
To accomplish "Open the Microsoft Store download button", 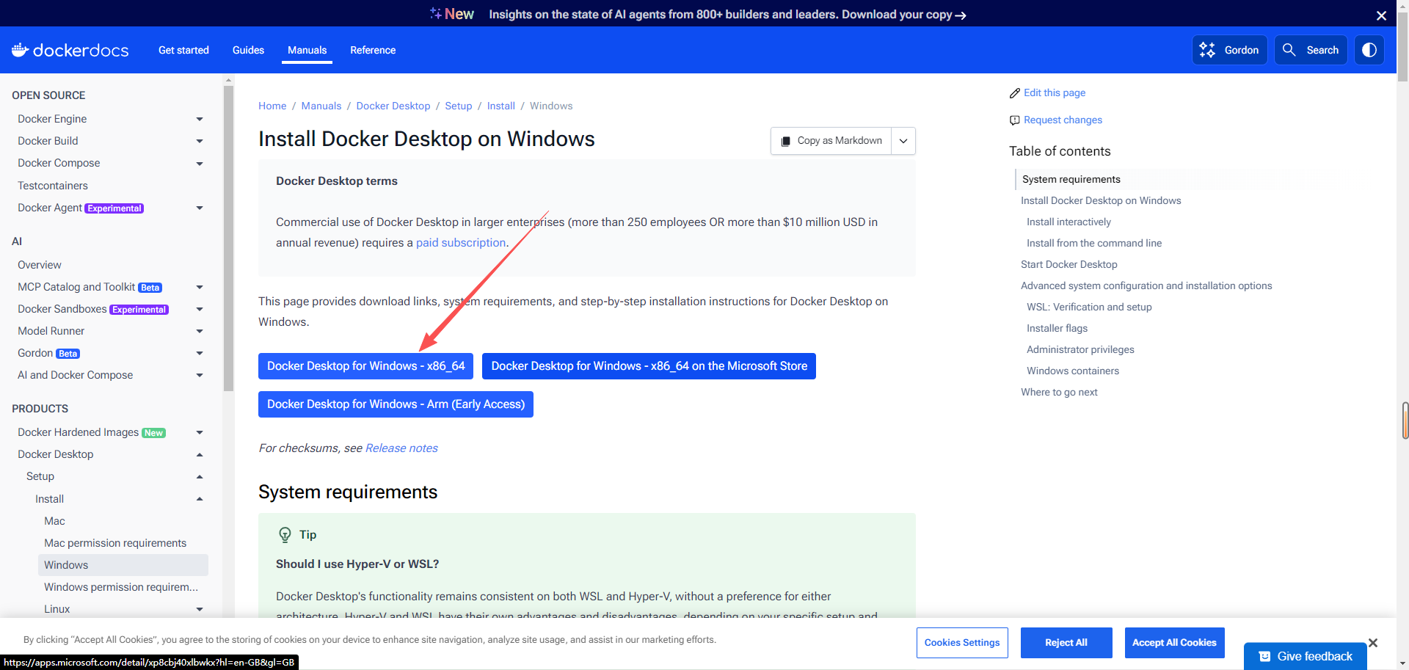I will tap(649, 366).
